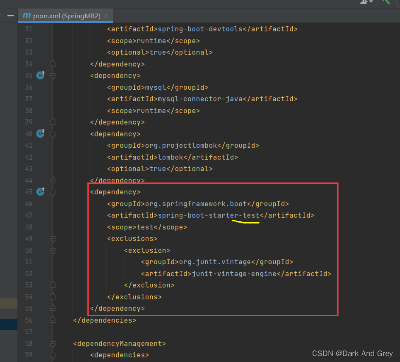This screenshot has height=362, width=400.
Task: Click junit-vintage-engine artifactId text
Action: (x=234, y=274)
